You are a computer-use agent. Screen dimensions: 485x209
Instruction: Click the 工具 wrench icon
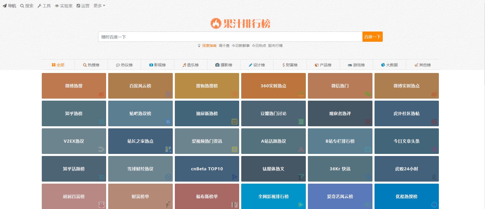(39, 6)
